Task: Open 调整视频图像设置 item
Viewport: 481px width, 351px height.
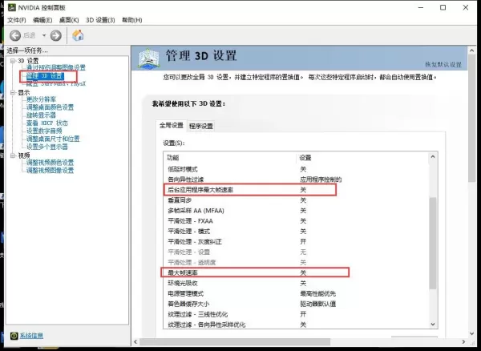Action: [50, 171]
